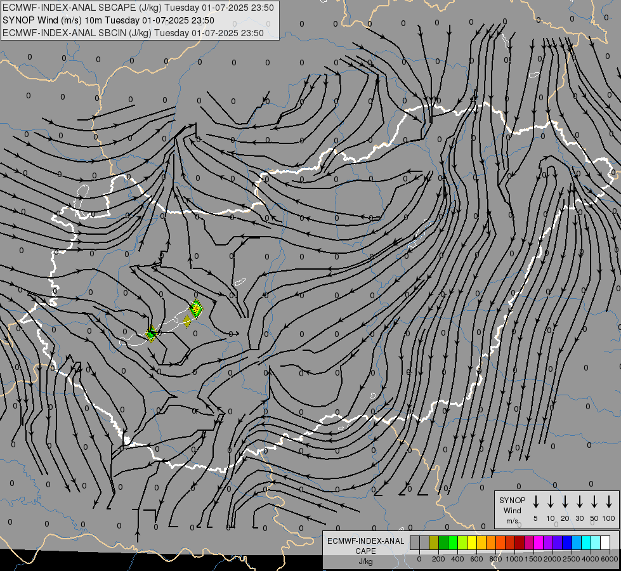Click the 1000 value on CAPE scale
This screenshot has height=571, width=621.
point(514,559)
